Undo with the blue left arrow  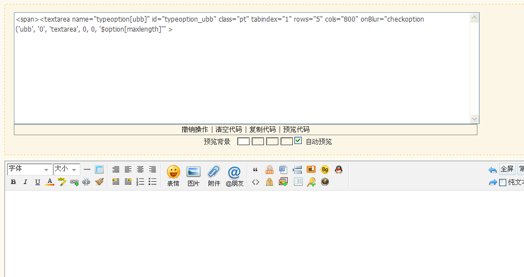tap(492, 170)
